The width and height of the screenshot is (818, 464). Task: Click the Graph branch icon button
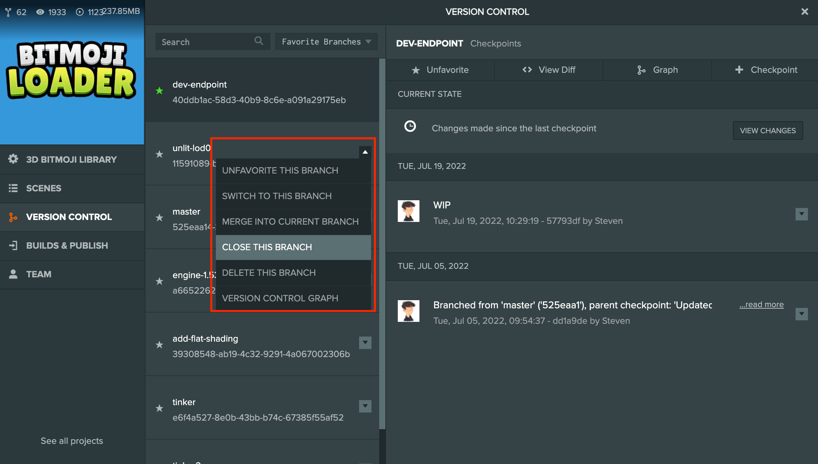pyautogui.click(x=641, y=70)
